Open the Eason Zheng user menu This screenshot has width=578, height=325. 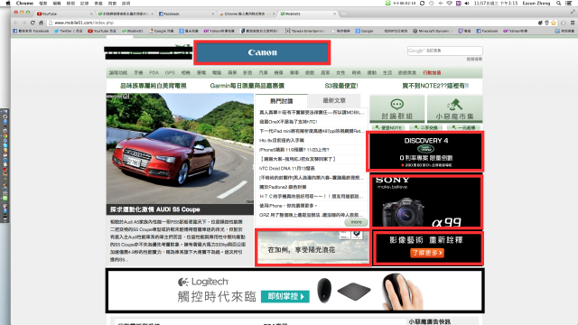click(x=536, y=3)
